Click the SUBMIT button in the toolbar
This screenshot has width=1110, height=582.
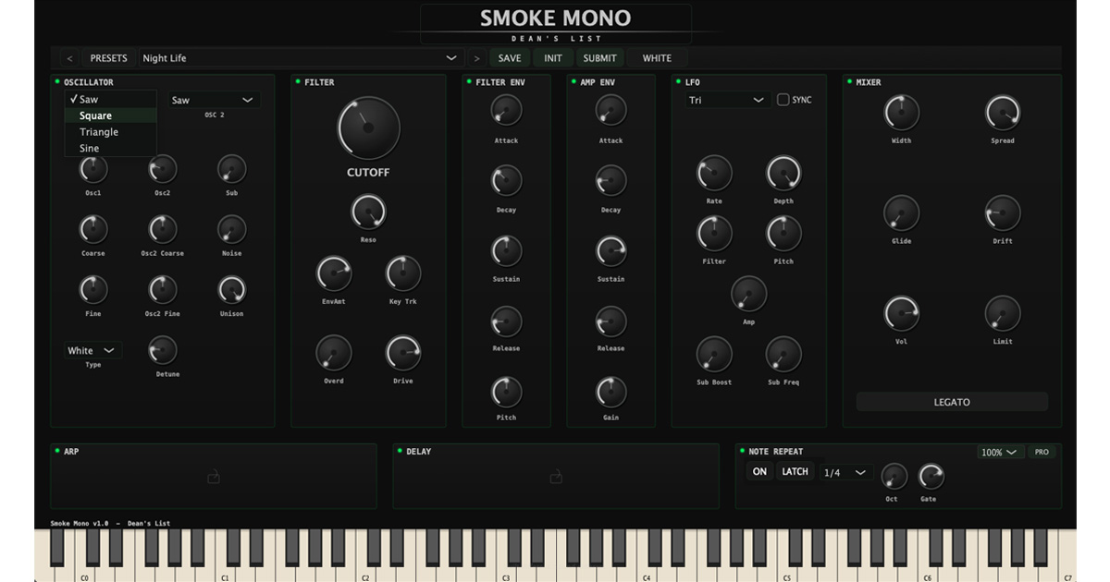(x=599, y=57)
